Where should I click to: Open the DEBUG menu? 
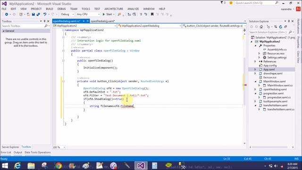(61, 9)
